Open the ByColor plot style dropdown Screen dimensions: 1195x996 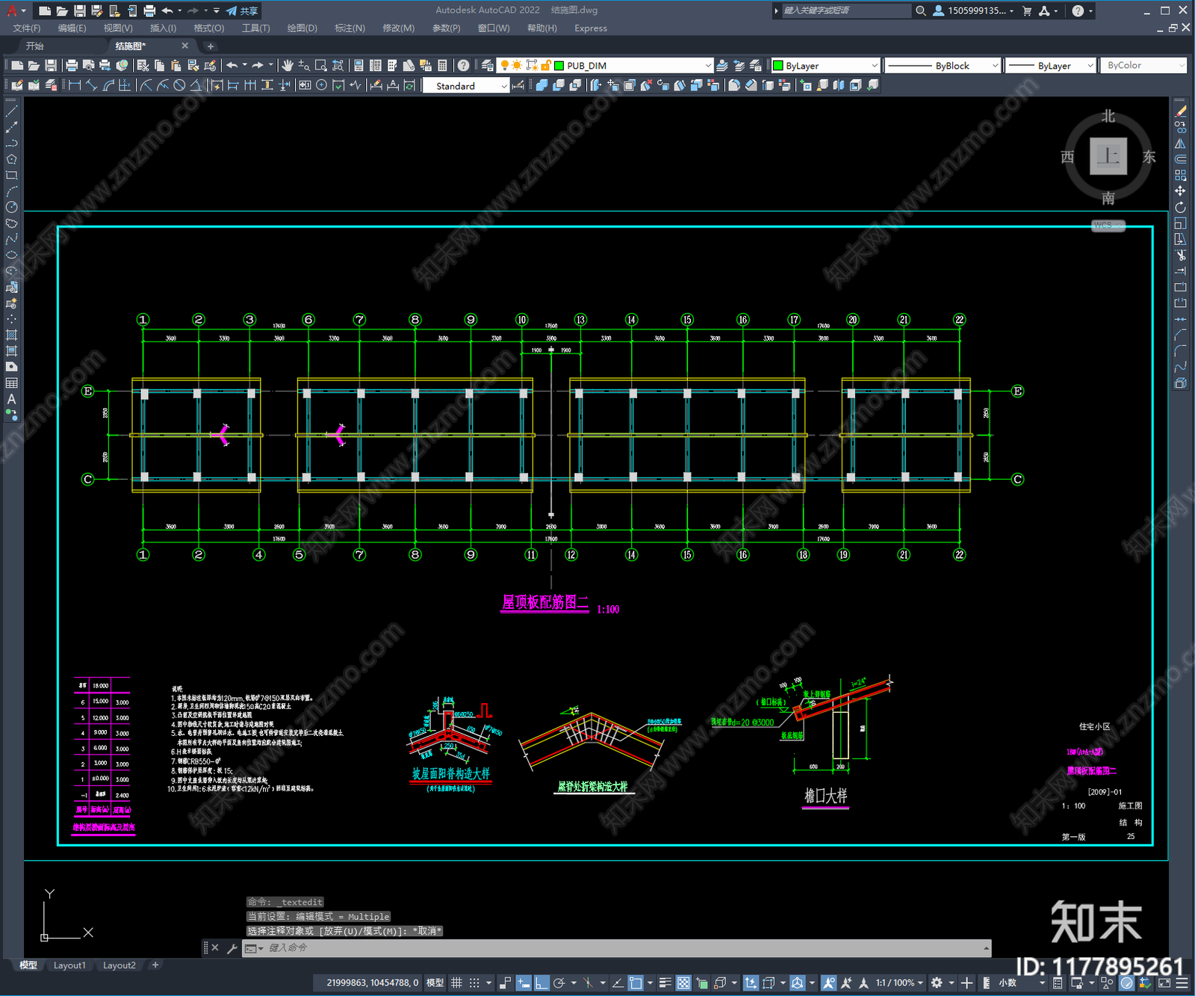pos(1143,66)
